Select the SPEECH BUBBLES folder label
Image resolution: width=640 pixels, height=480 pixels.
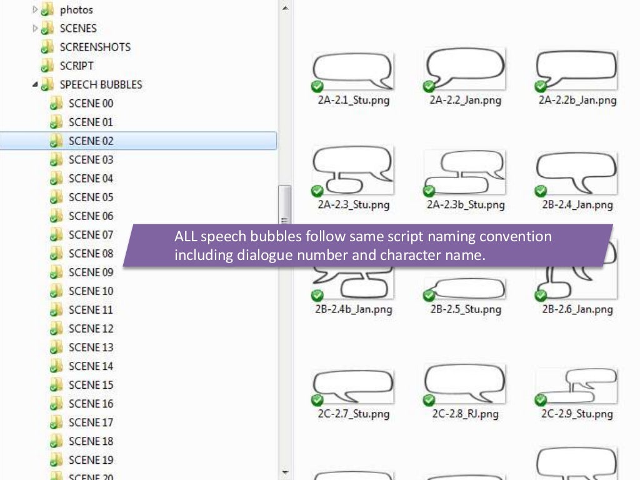coord(101,84)
